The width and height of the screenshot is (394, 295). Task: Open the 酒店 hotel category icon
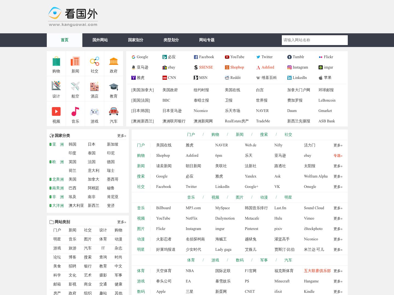click(94, 86)
